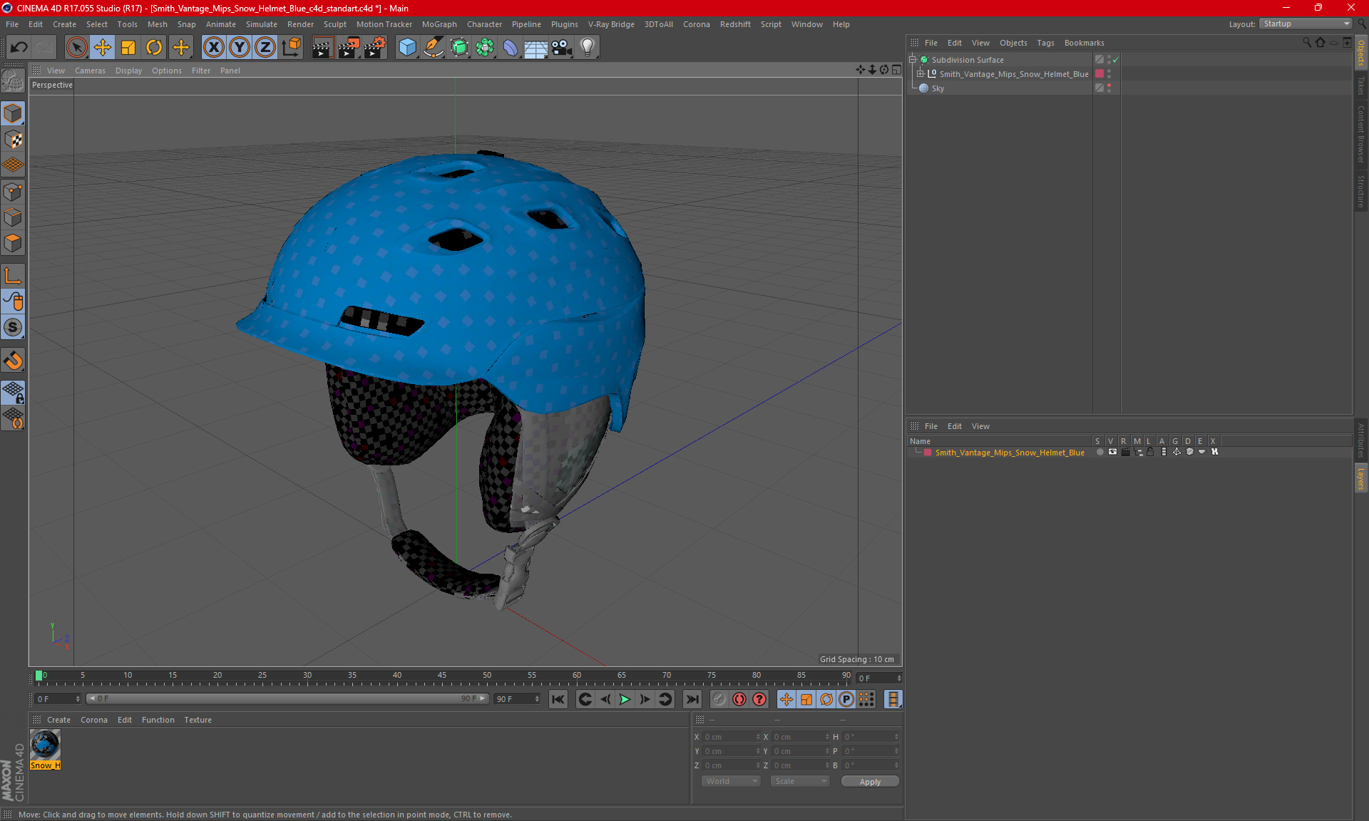Open the Layout Startup dropdown
This screenshot has width=1369, height=821.
pos(1306,24)
